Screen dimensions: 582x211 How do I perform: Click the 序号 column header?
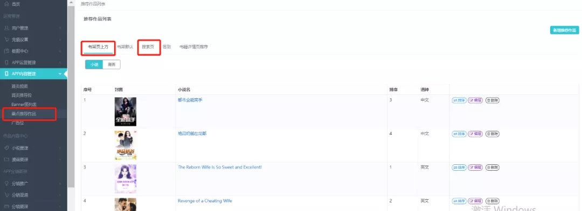pyautogui.click(x=88, y=90)
